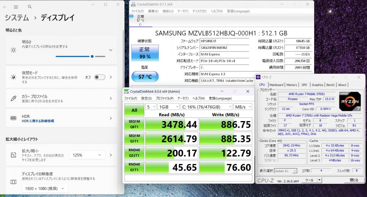Click the CPU-Z 閉じる button
367x197 pixels.
[x=354, y=180]
